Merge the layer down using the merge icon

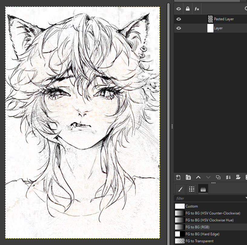pos(228,177)
